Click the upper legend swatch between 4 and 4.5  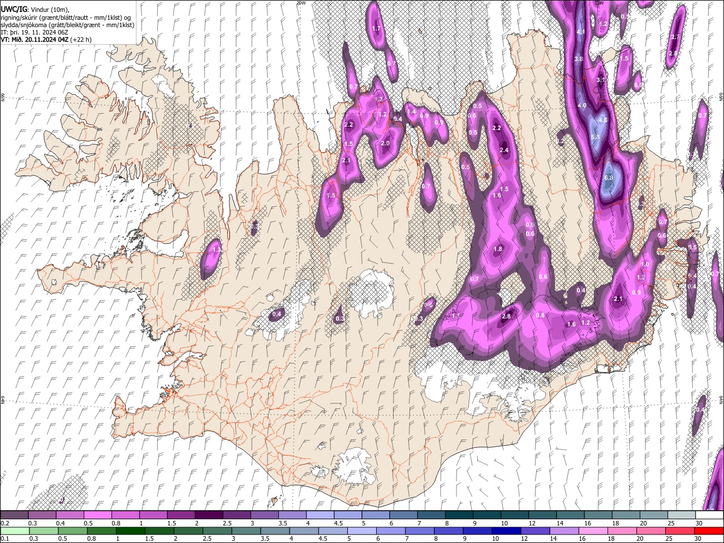tap(320, 515)
